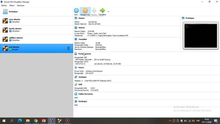Click the Windows Start button
Image resolution: width=220 pixels, height=124 pixels.
[4, 121]
